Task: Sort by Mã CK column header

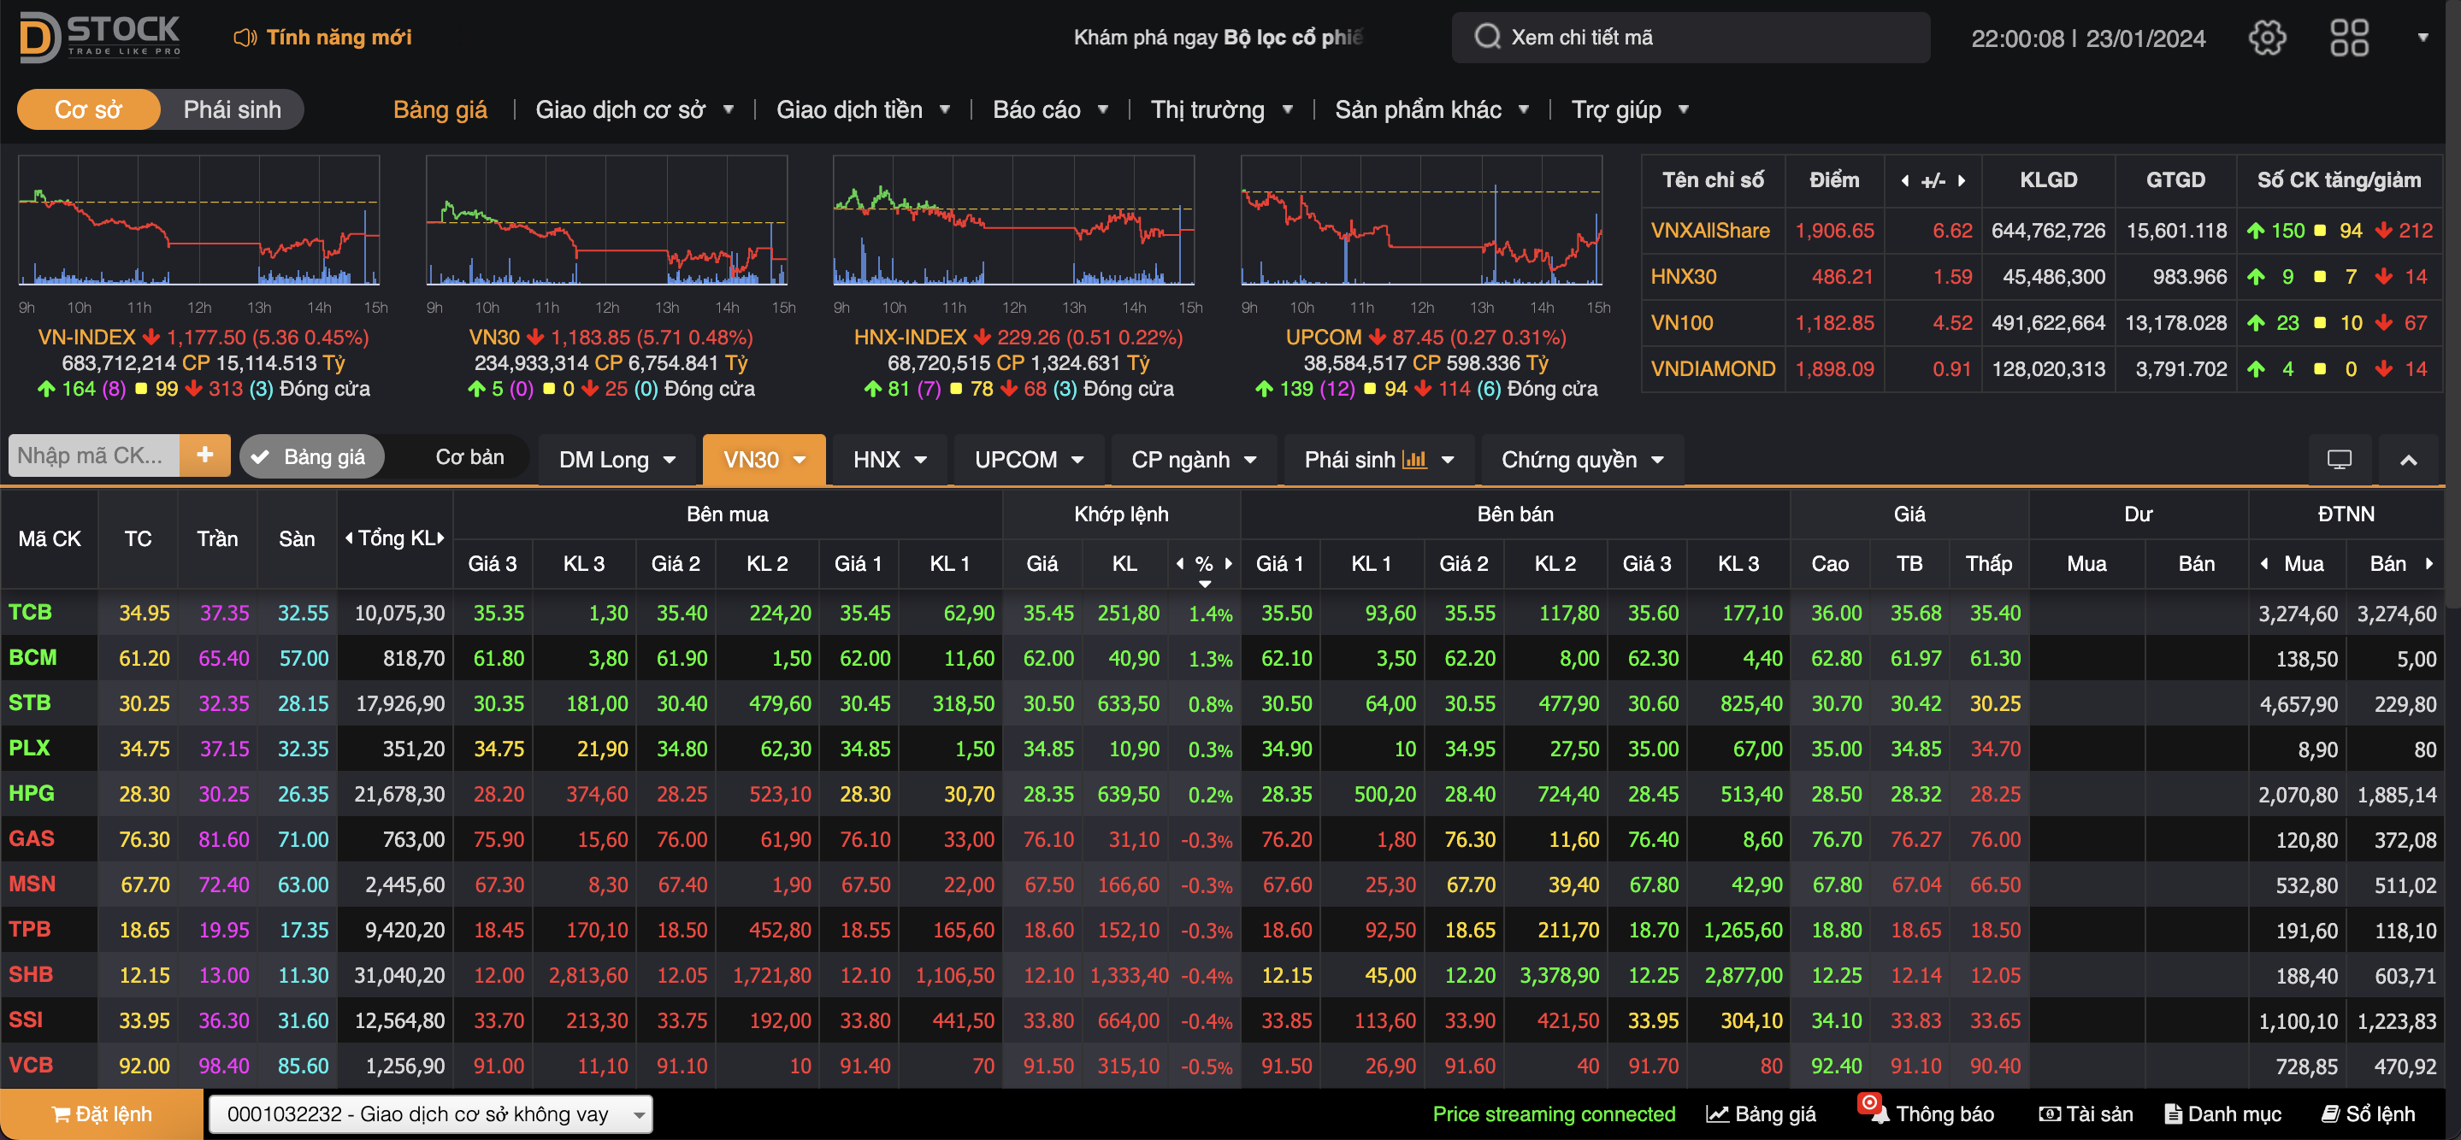Action: tap(50, 538)
